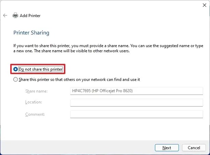Click the back arrow in the wizard header

pos(5,15)
